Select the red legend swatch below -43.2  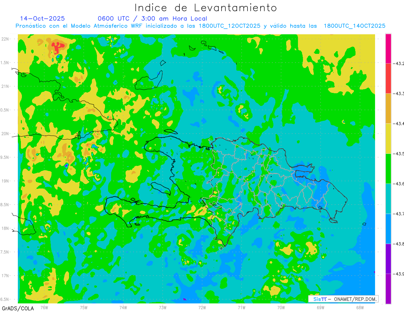[389, 78]
